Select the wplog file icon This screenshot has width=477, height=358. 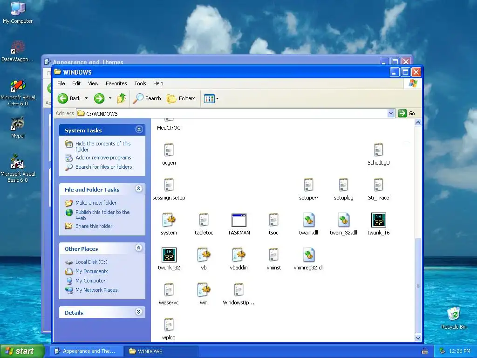[169, 325]
